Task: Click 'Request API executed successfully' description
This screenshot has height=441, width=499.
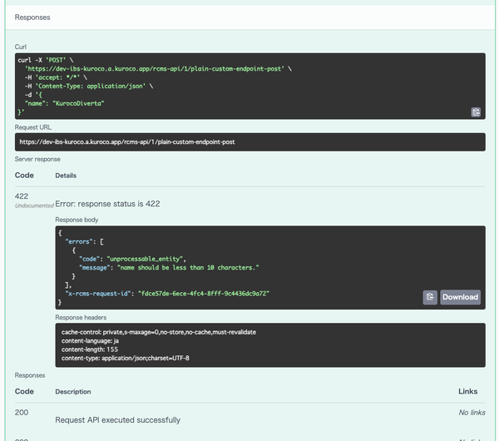Action: [x=118, y=420]
